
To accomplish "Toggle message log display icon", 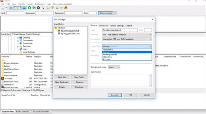I will [x=11, y=8].
